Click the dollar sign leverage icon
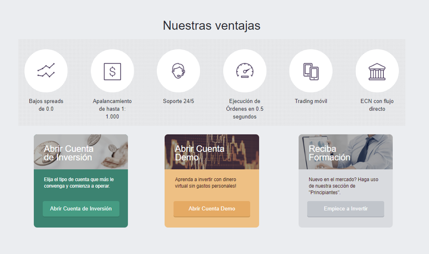 point(112,71)
